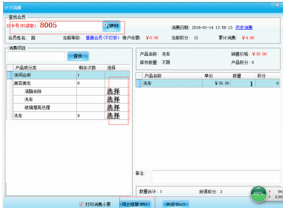Click the points cell showing 0
The height and width of the screenshot is (208, 283).
point(268,83)
